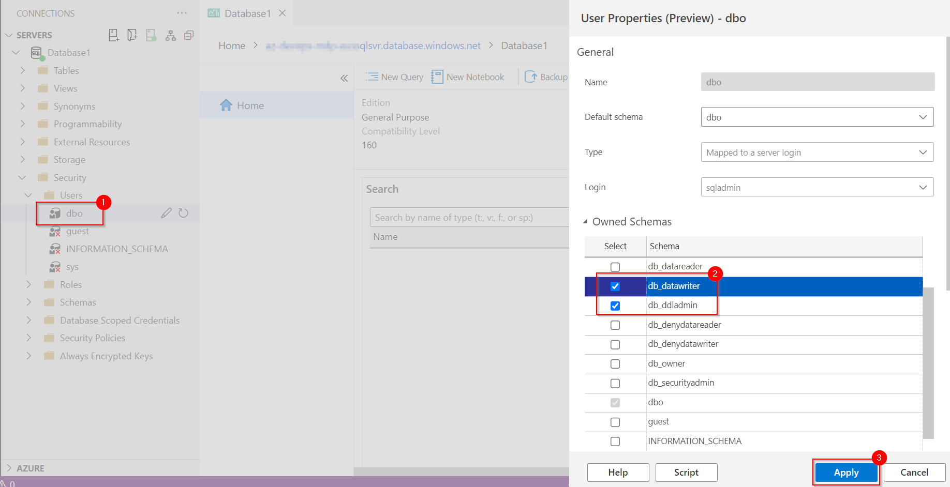Check the db_datareader schema

pos(615,267)
